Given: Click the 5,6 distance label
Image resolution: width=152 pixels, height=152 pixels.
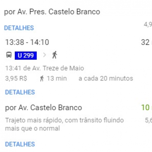Looking at the screenshot, I should [x=149, y=120].
